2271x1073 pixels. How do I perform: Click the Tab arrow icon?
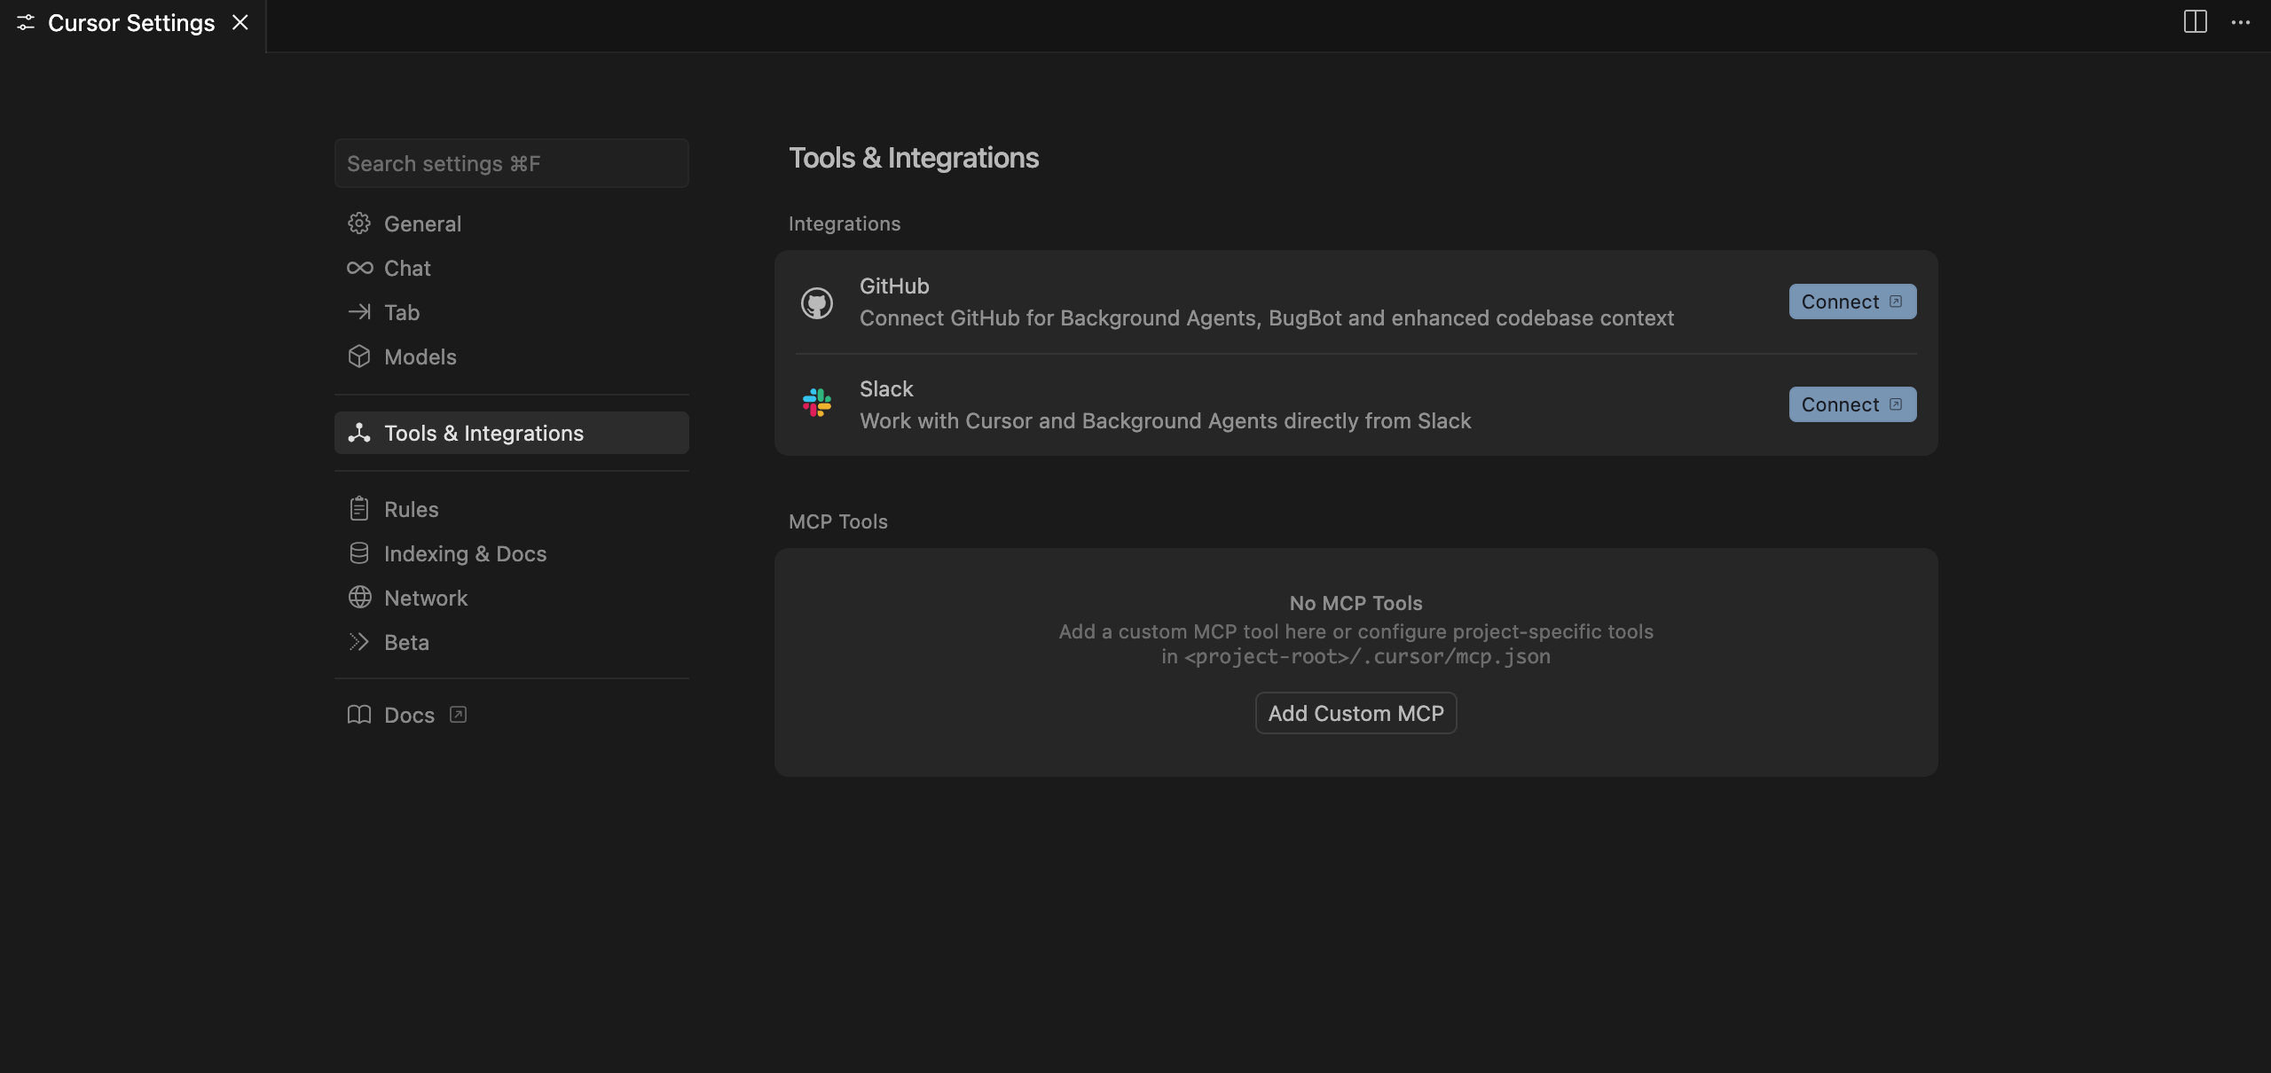359,312
